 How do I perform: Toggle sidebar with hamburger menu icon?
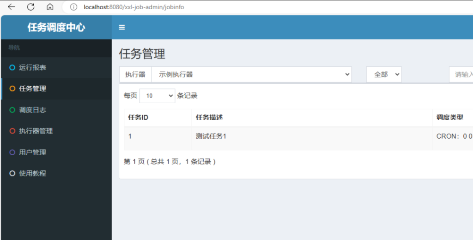[x=122, y=27]
